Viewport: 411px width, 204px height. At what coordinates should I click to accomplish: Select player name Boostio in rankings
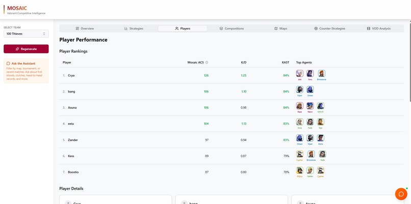click(x=73, y=172)
